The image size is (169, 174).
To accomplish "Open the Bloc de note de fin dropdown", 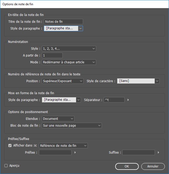I will coord(72,126).
